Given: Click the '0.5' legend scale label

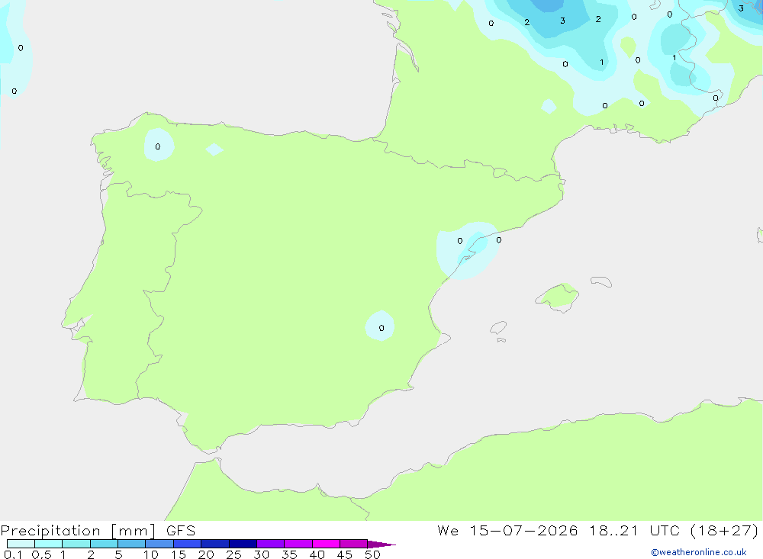Looking at the screenshot, I should (x=41, y=554).
